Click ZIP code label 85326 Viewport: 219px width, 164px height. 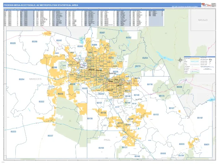point(60,94)
